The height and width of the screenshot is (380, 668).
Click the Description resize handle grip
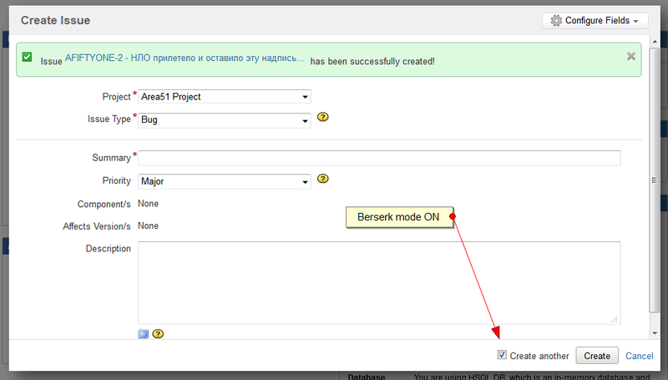point(615,319)
